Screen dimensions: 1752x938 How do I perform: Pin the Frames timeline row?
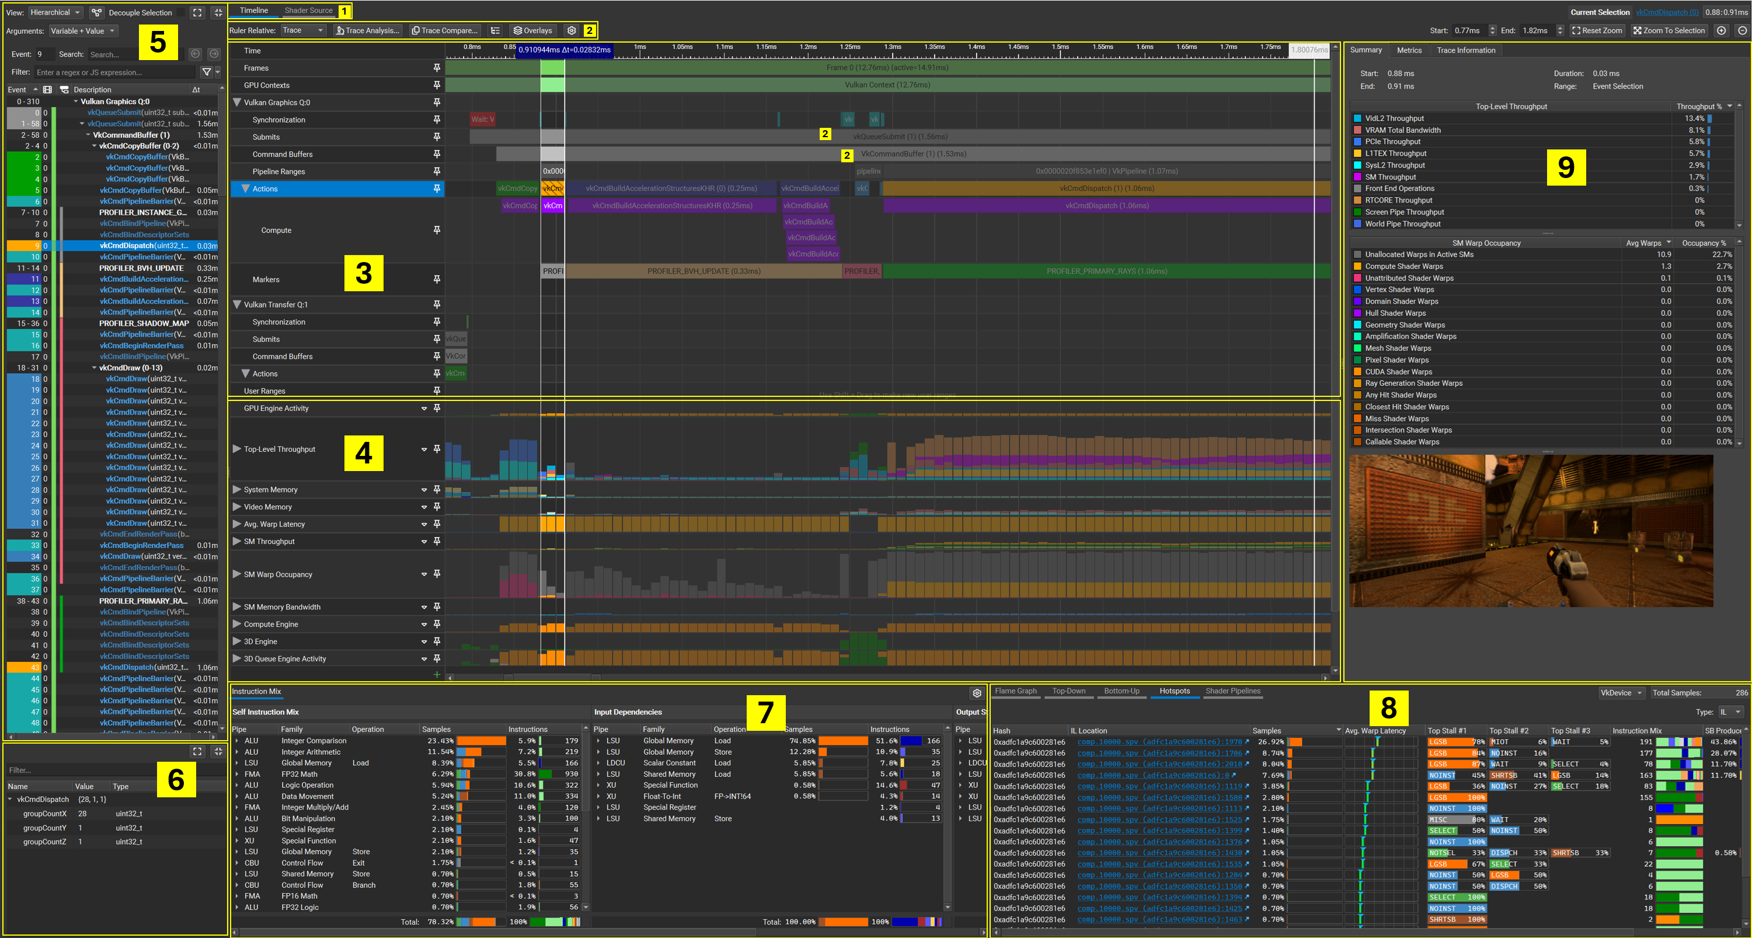pyautogui.click(x=436, y=67)
